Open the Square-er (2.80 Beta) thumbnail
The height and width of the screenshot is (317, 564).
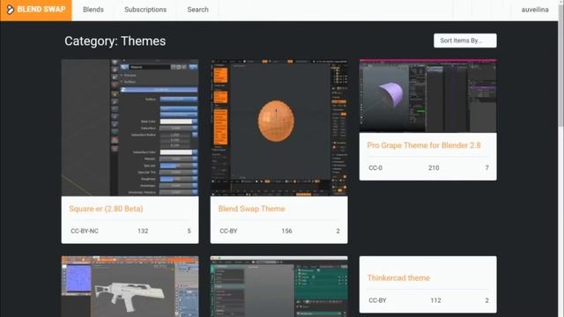pos(130,128)
